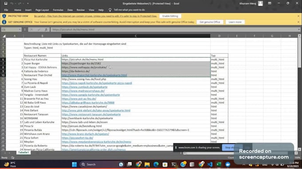Open File Explorer from the taskbar
The height and width of the screenshot is (169, 302).
(147, 165)
